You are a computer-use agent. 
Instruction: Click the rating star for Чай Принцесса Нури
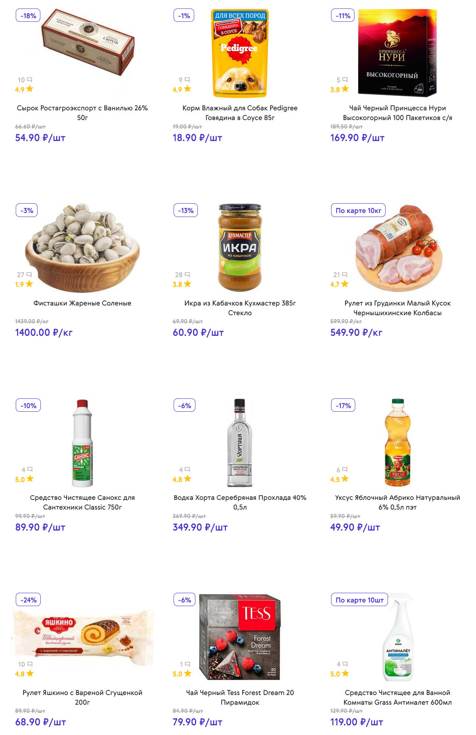[x=345, y=89]
